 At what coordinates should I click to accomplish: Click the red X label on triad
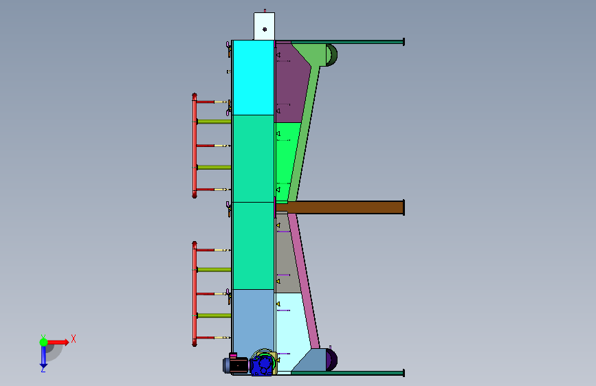[x=74, y=339]
